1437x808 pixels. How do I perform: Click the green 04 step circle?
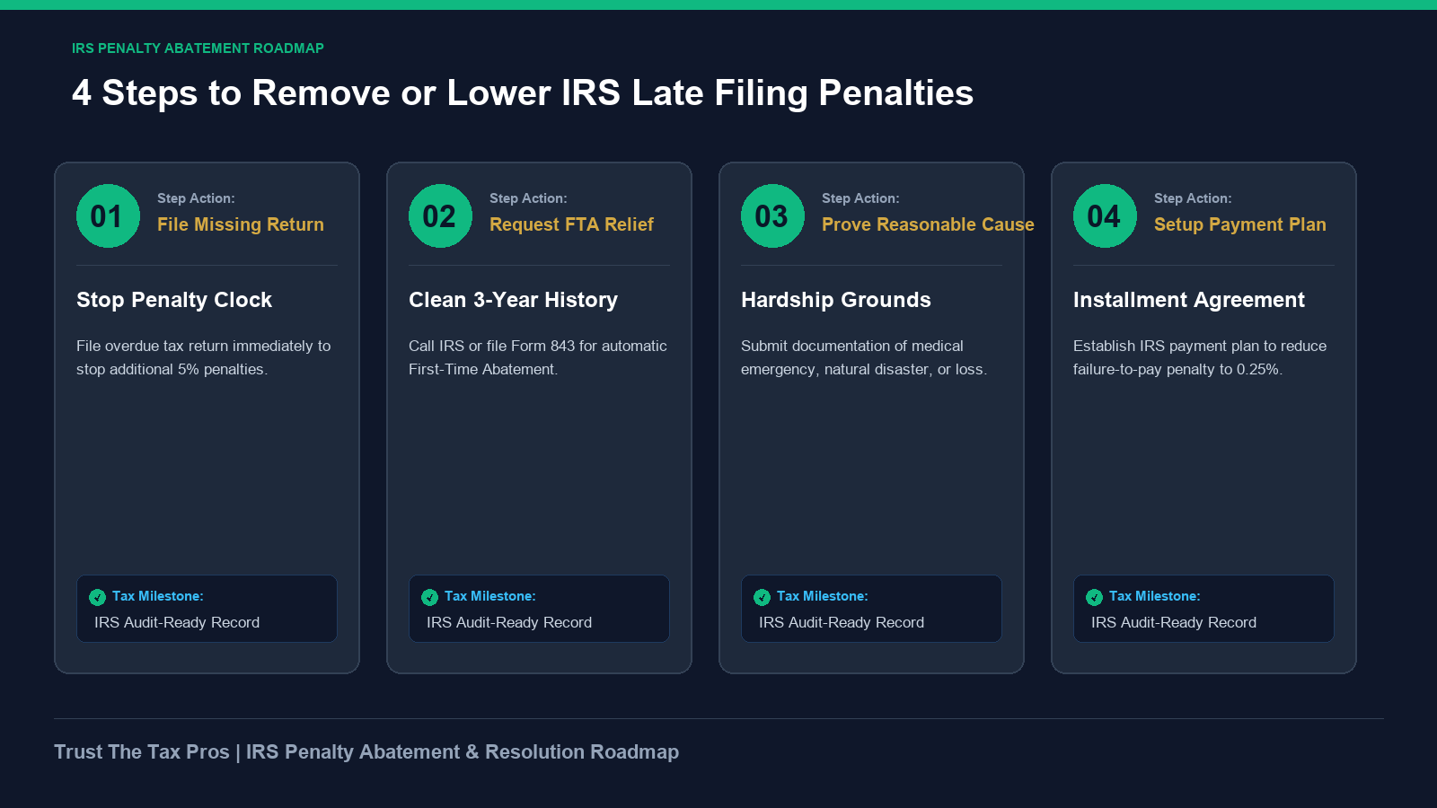(1105, 215)
